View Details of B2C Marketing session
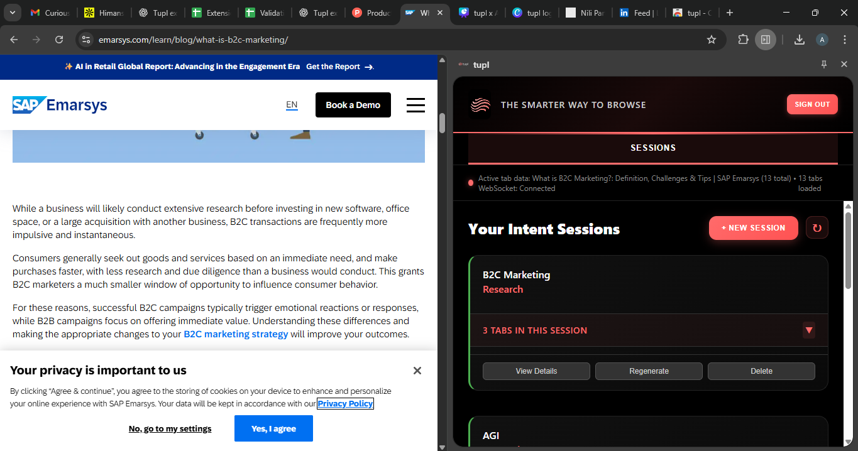 (x=536, y=371)
